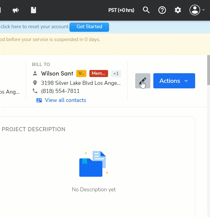The width and height of the screenshot is (210, 217).
Task: Open the Actions dropdown button
Action: pos(174,81)
